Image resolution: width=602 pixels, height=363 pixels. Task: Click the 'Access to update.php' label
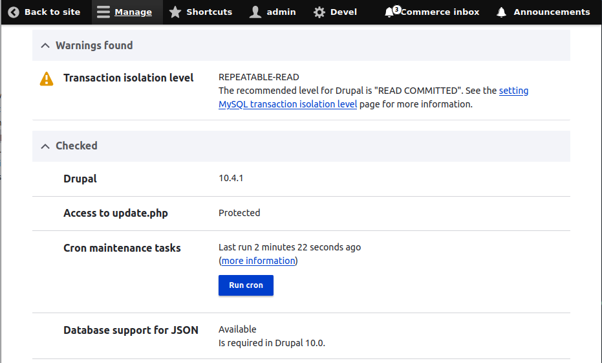pos(116,213)
